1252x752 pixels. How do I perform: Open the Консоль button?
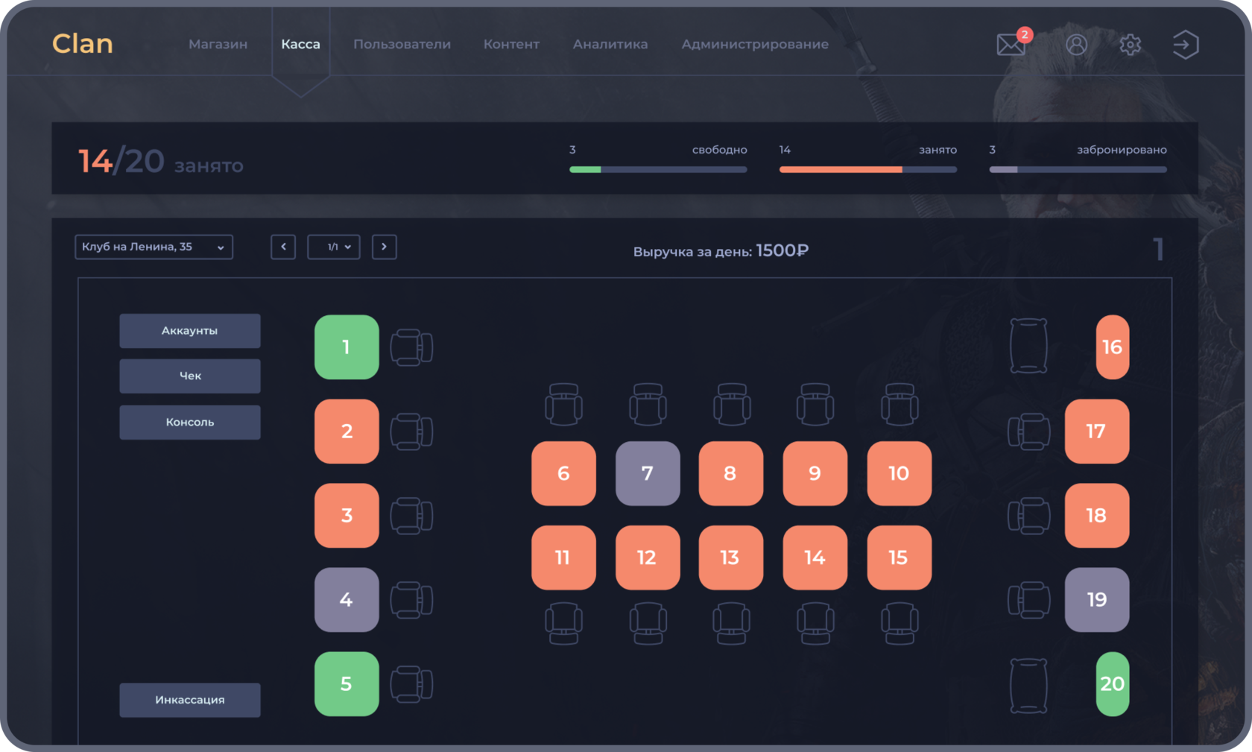[x=190, y=423]
